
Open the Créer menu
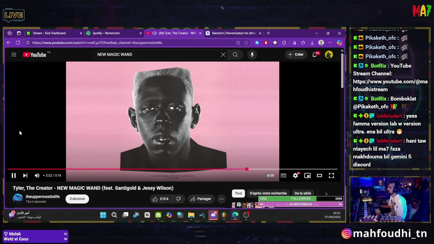pyautogui.click(x=296, y=55)
